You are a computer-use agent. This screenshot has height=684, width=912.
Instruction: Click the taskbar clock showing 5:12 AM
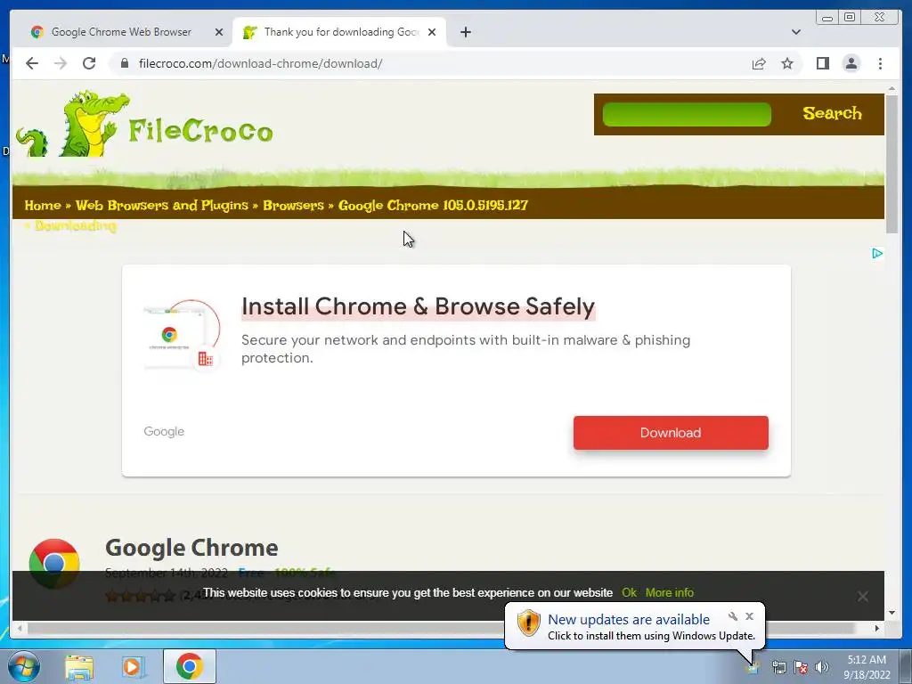[x=867, y=667]
